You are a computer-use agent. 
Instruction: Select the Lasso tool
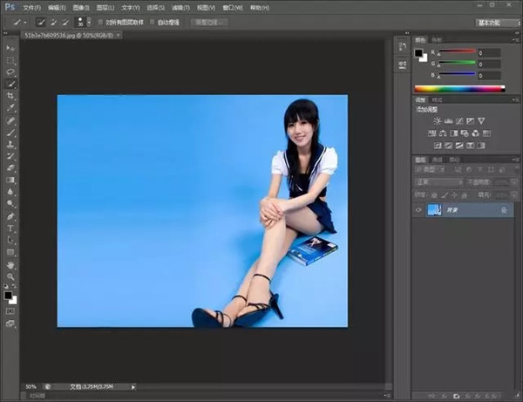pos(10,72)
